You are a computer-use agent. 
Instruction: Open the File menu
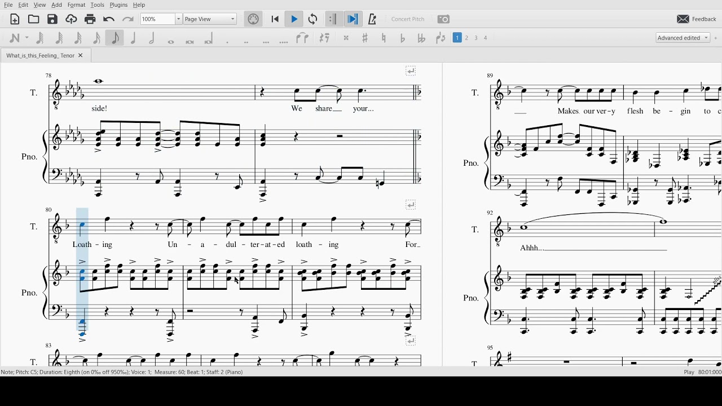point(8,5)
